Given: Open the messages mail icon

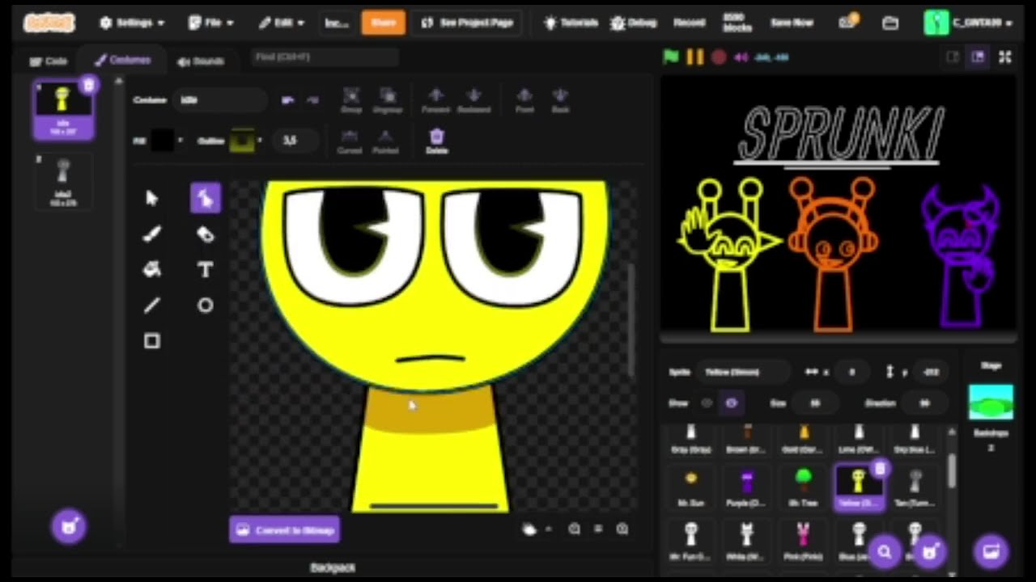Looking at the screenshot, I should [x=848, y=22].
